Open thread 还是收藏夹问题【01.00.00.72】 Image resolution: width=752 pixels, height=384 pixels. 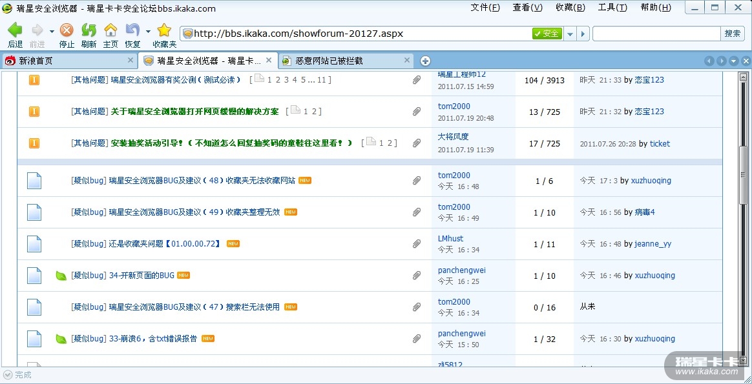click(165, 244)
